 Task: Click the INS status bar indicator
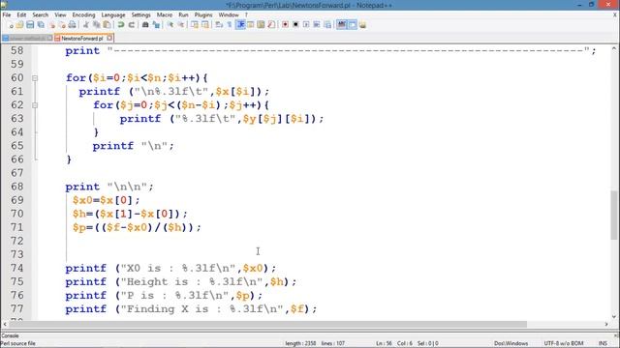(x=603, y=343)
